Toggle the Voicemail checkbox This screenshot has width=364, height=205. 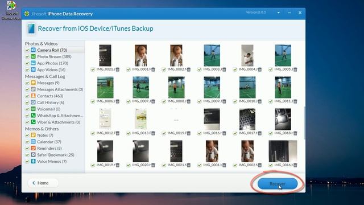point(27,109)
